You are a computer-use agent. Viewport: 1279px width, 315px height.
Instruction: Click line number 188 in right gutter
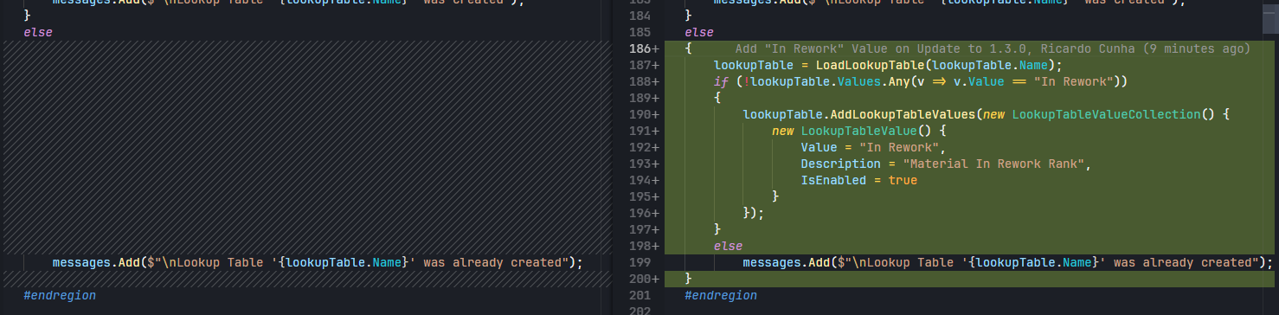(x=640, y=82)
